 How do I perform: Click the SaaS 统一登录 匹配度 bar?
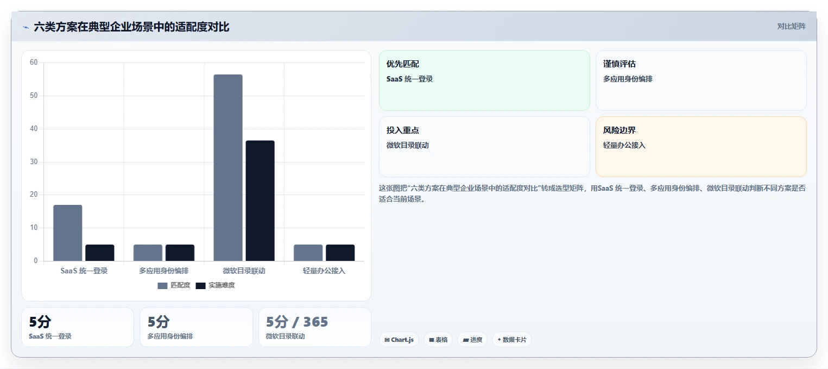[x=68, y=233]
